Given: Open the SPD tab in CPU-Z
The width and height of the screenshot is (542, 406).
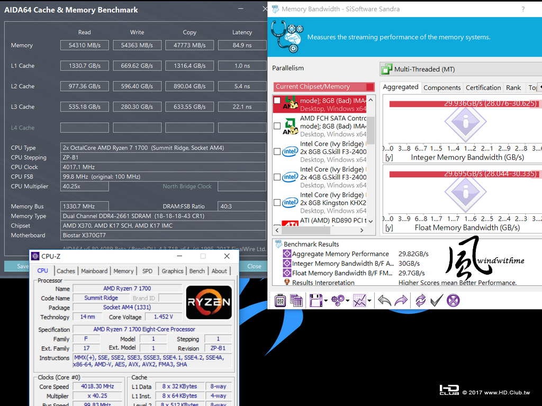Looking at the screenshot, I should pyautogui.click(x=147, y=271).
